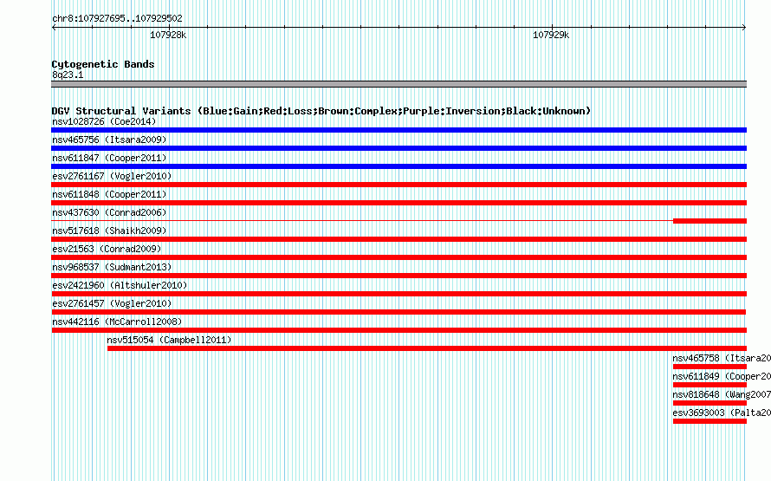Screen dimensions: 771x481
Task: Open nsv465756 (Itsara2009) variant label
Action: [x=109, y=140]
